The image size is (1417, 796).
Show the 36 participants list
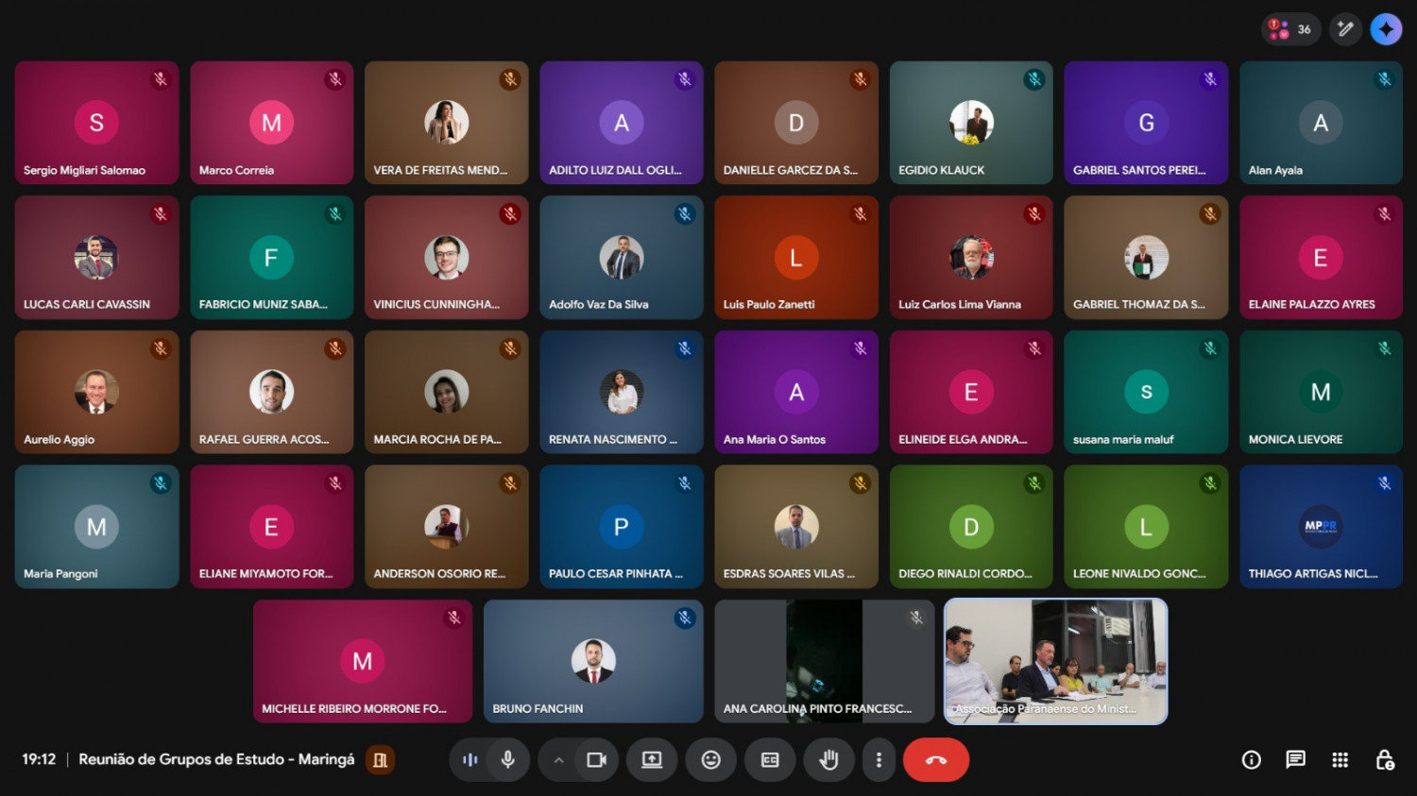point(1290,29)
